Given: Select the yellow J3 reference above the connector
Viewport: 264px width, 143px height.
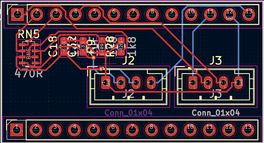Looking at the screenshot, I should (x=216, y=60).
